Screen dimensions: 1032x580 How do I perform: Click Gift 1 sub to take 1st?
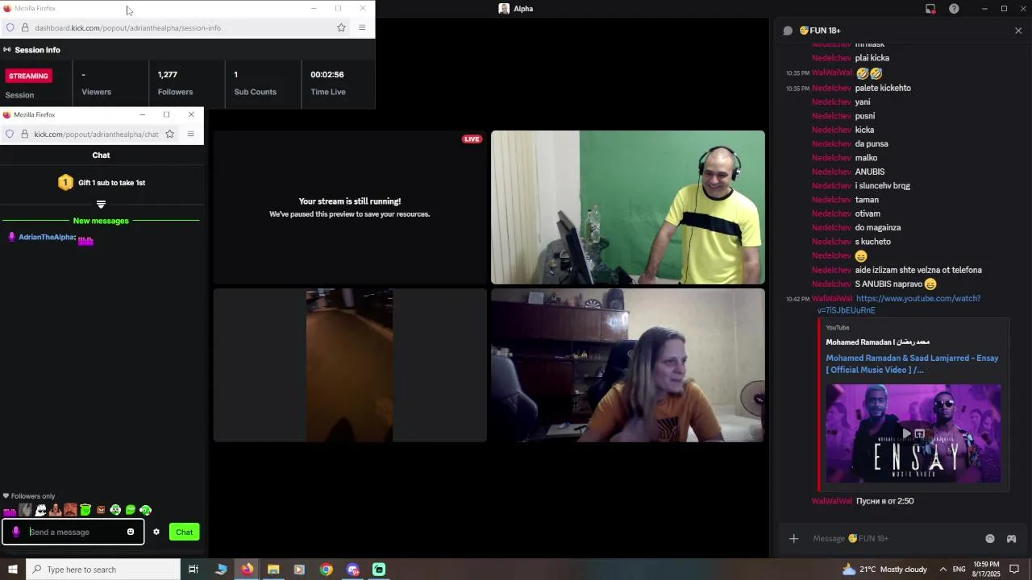click(x=111, y=183)
